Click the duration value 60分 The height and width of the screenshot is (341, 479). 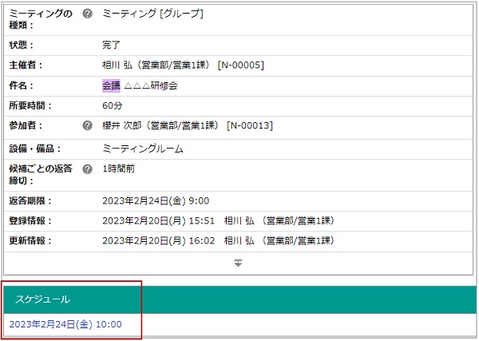[x=112, y=105]
